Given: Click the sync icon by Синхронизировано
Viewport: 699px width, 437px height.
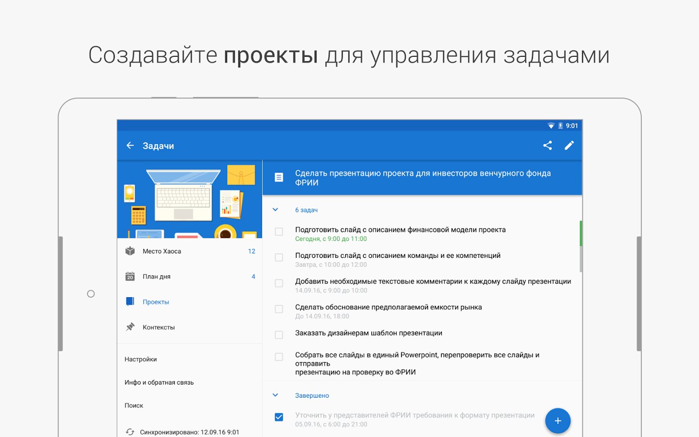Looking at the screenshot, I should pos(130,432).
